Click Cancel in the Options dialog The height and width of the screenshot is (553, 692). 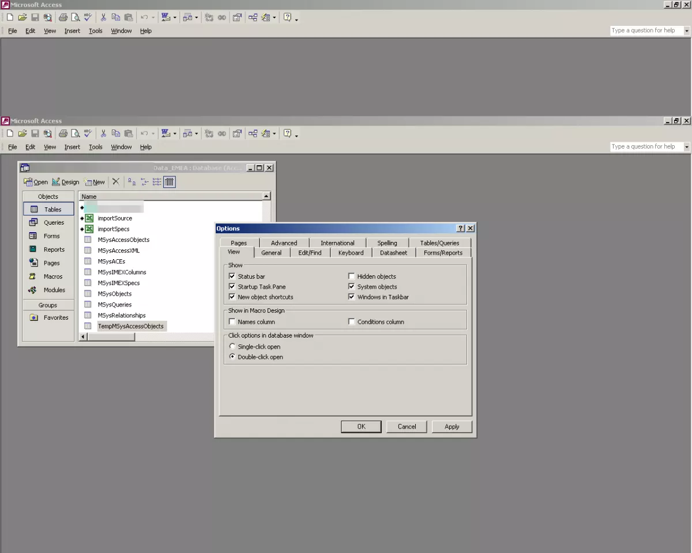[407, 426]
